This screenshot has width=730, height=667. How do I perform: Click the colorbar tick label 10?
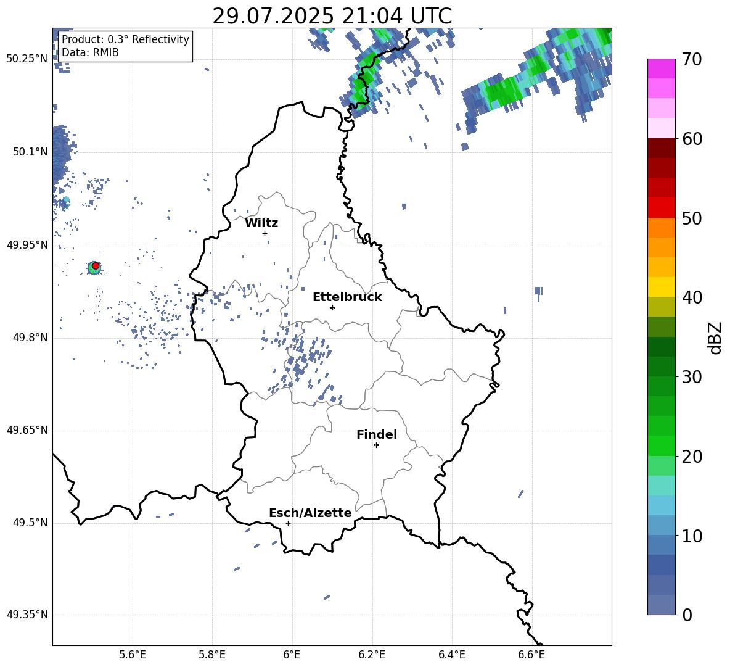tap(692, 536)
